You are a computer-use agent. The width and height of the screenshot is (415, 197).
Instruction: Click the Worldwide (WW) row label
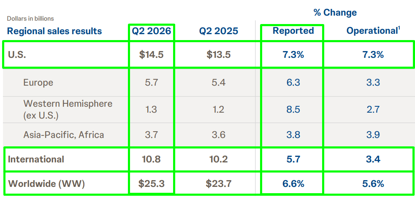[x=46, y=184]
